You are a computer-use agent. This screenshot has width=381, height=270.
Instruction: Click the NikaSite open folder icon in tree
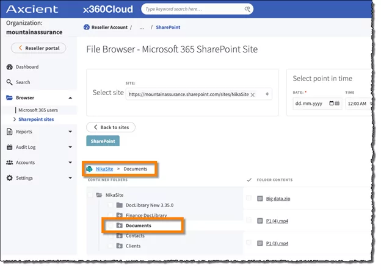[x=99, y=195]
